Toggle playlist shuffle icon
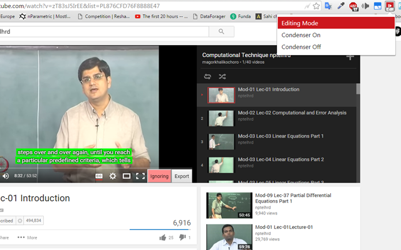The height and width of the screenshot is (250, 401). [222, 76]
